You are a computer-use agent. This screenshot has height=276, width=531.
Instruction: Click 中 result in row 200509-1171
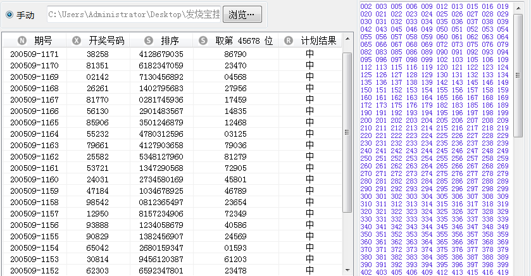click(310, 54)
